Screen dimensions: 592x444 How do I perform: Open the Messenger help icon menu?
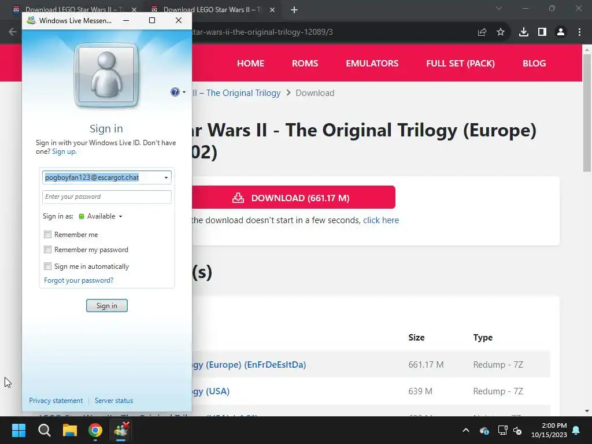(175, 92)
